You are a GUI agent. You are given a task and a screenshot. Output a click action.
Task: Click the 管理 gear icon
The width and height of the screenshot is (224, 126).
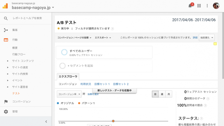6,112
